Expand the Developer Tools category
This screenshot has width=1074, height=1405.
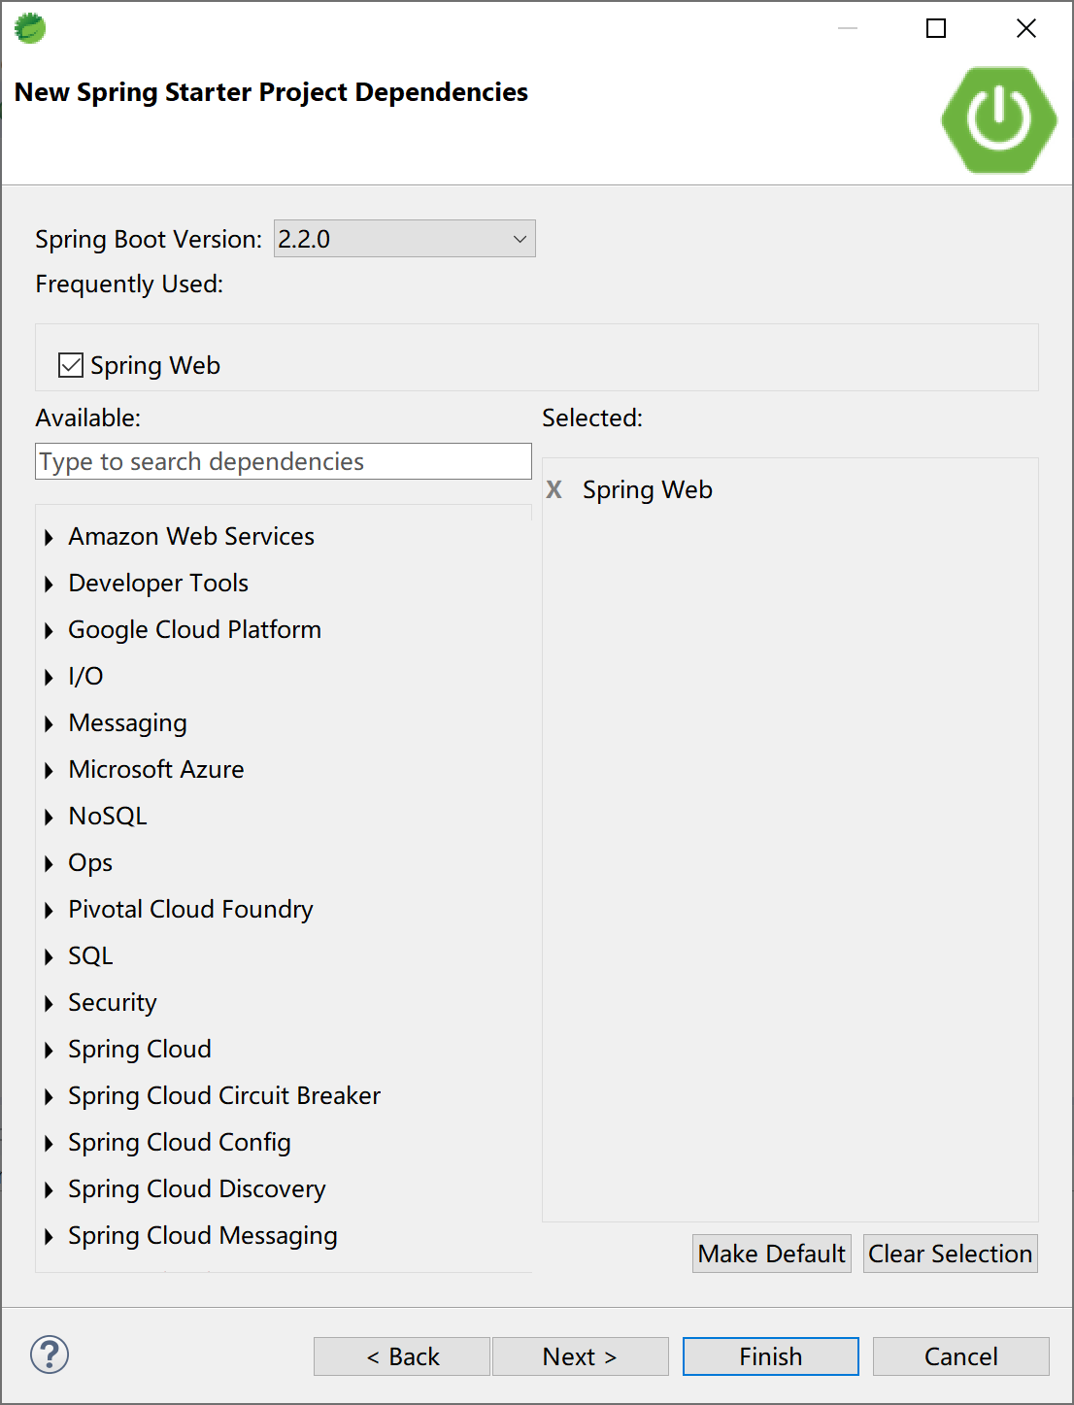click(x=49, y=584)
